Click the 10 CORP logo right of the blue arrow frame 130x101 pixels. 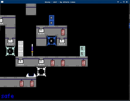[62, 42]
